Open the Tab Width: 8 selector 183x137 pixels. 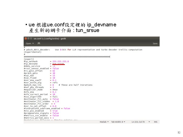coord(118,122)
